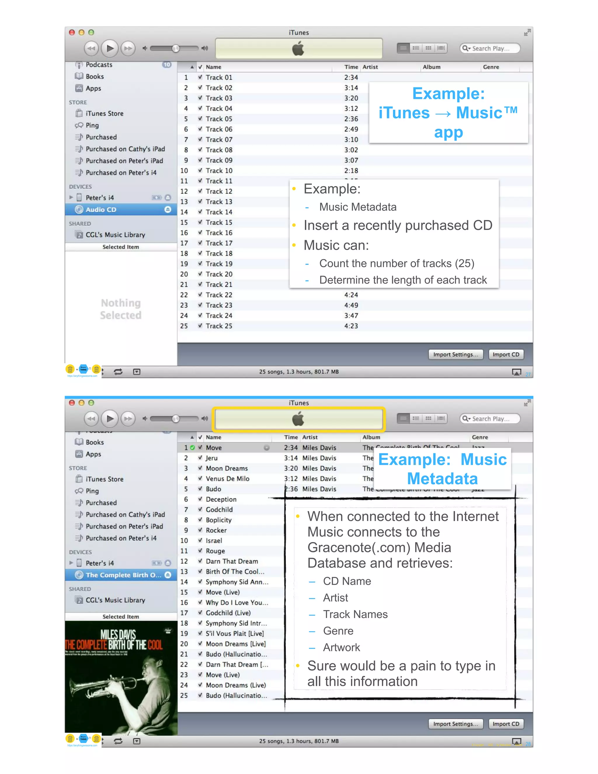Select Cover Flow view icon in bottom window
This screenshot has width=598, height=774.
[441, 418]
